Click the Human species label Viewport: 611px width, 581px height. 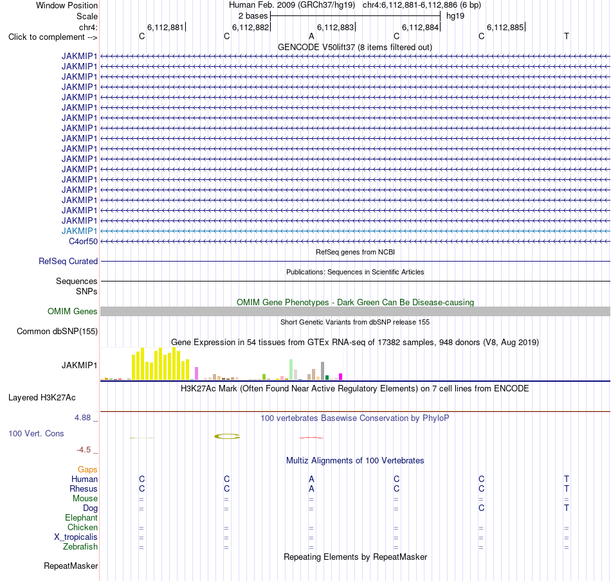(84, 479)
